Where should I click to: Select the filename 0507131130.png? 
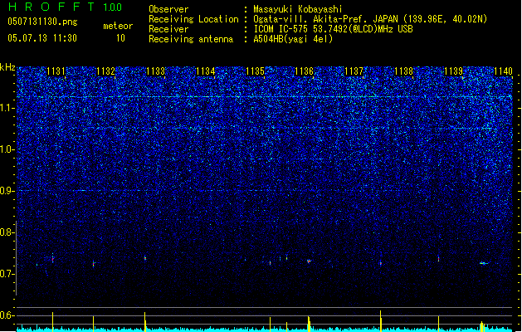(42, 22)
